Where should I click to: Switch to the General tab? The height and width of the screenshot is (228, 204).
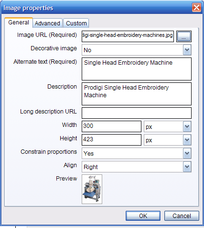point(19,23)
